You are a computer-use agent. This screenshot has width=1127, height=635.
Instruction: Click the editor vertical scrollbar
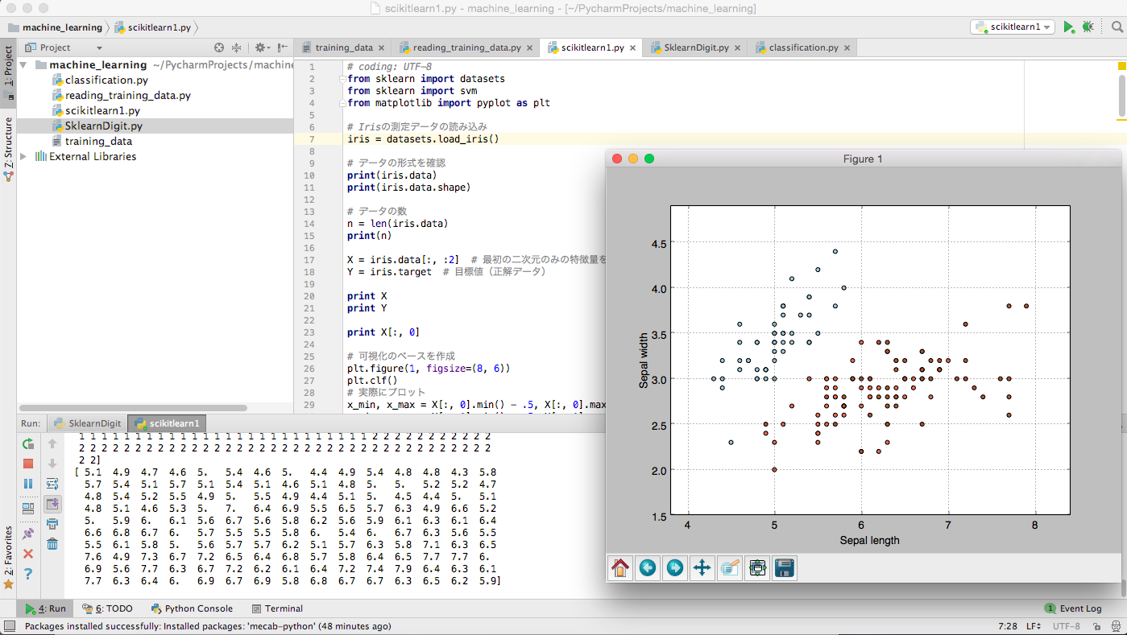1122,97
